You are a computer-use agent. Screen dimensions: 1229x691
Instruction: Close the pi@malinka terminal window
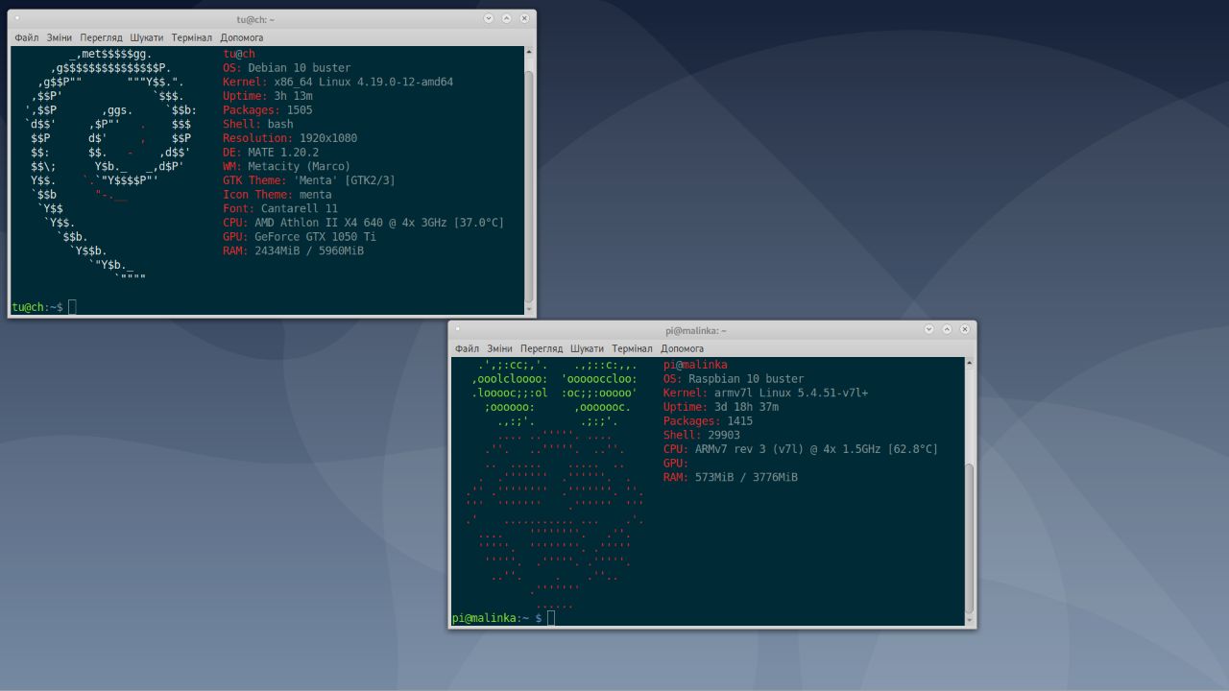pyautogui.click(x=965, y=329)
